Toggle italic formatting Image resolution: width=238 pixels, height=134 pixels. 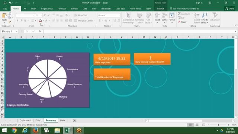tap(21, 20)
